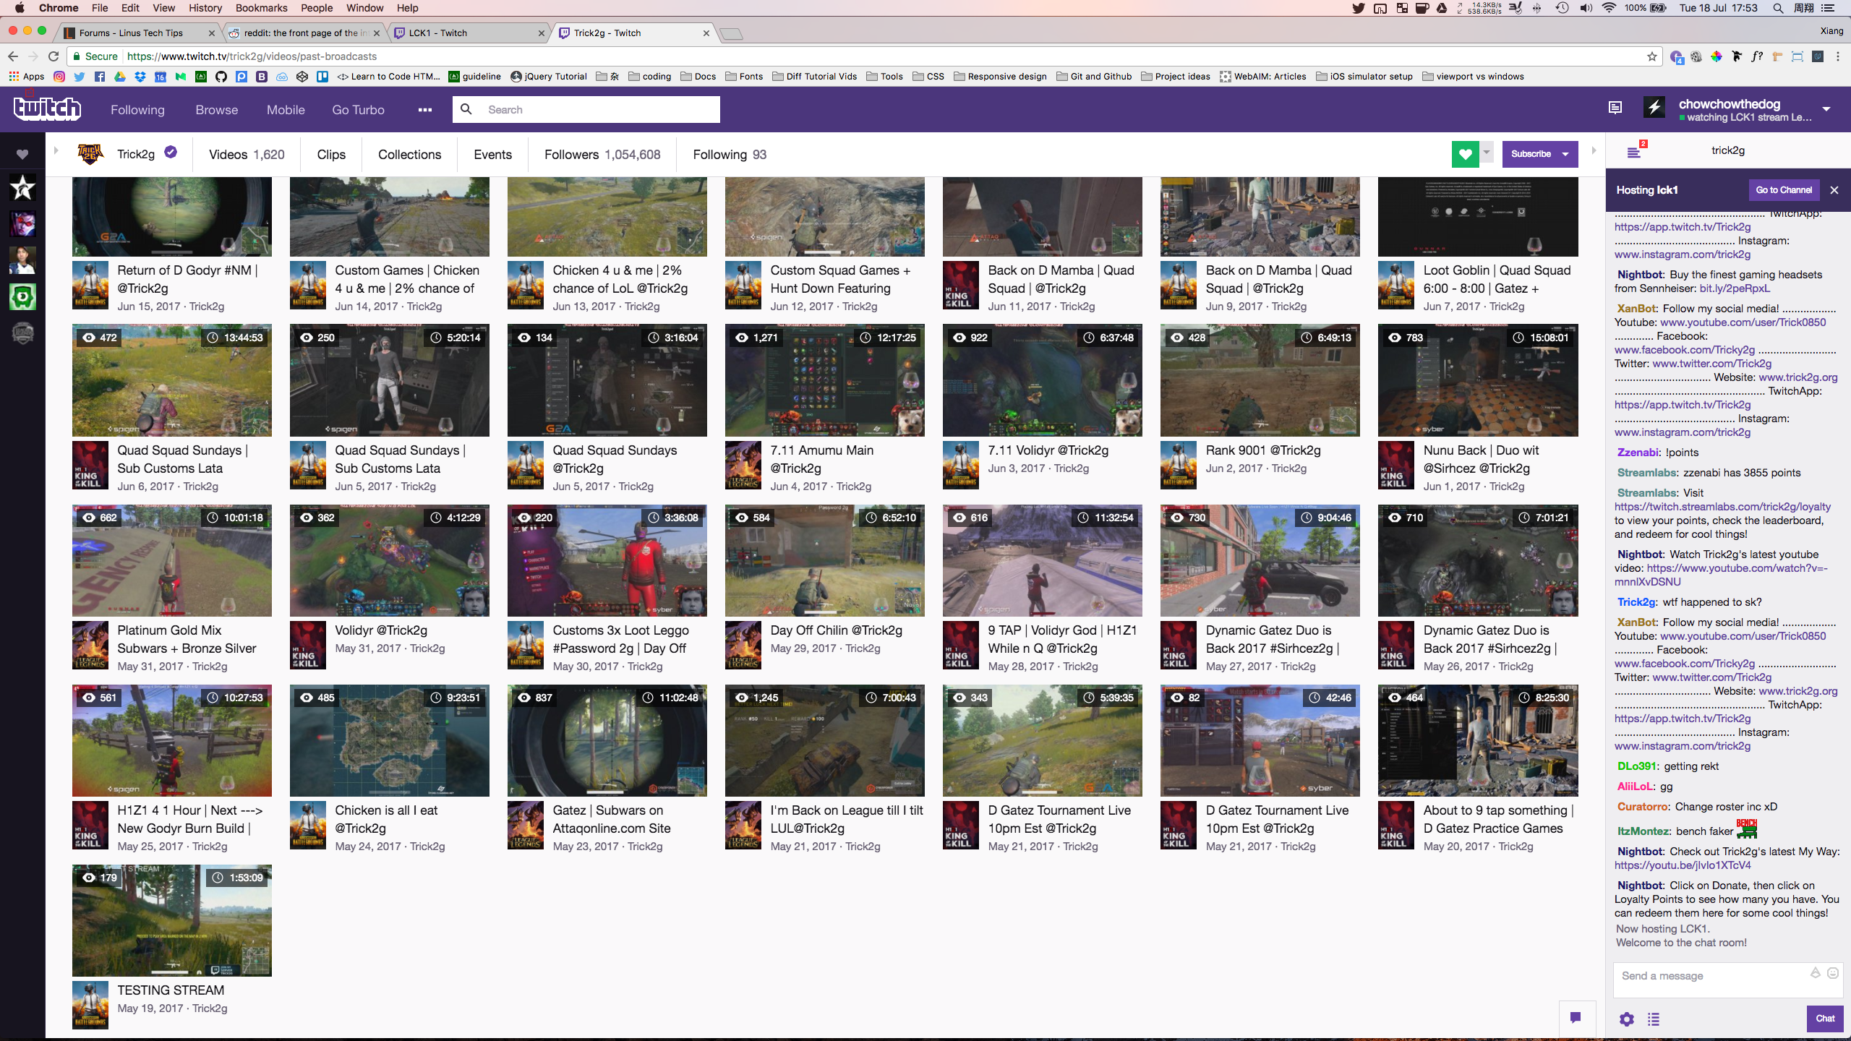The height and width of the screenshot is (1041, 1851).
Task: Expand the user account dropdown arrow
Action: click(x=1826, y=109)
